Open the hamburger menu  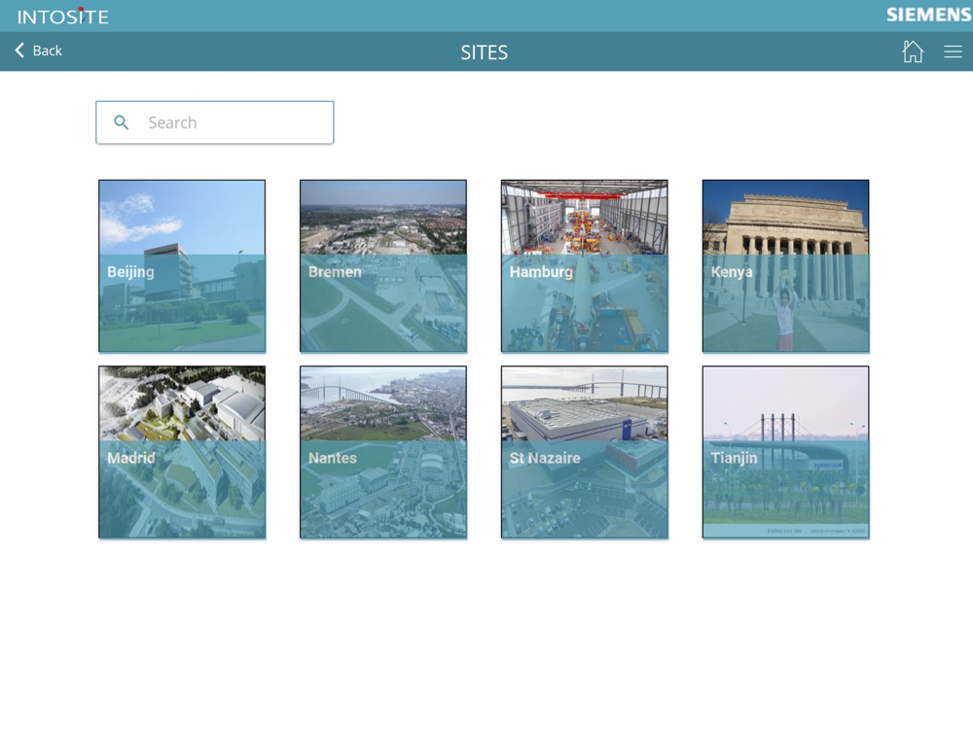(953, 52)
